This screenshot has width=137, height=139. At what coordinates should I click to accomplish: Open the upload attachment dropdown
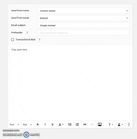pyautogui.click(x=120, y=125)
